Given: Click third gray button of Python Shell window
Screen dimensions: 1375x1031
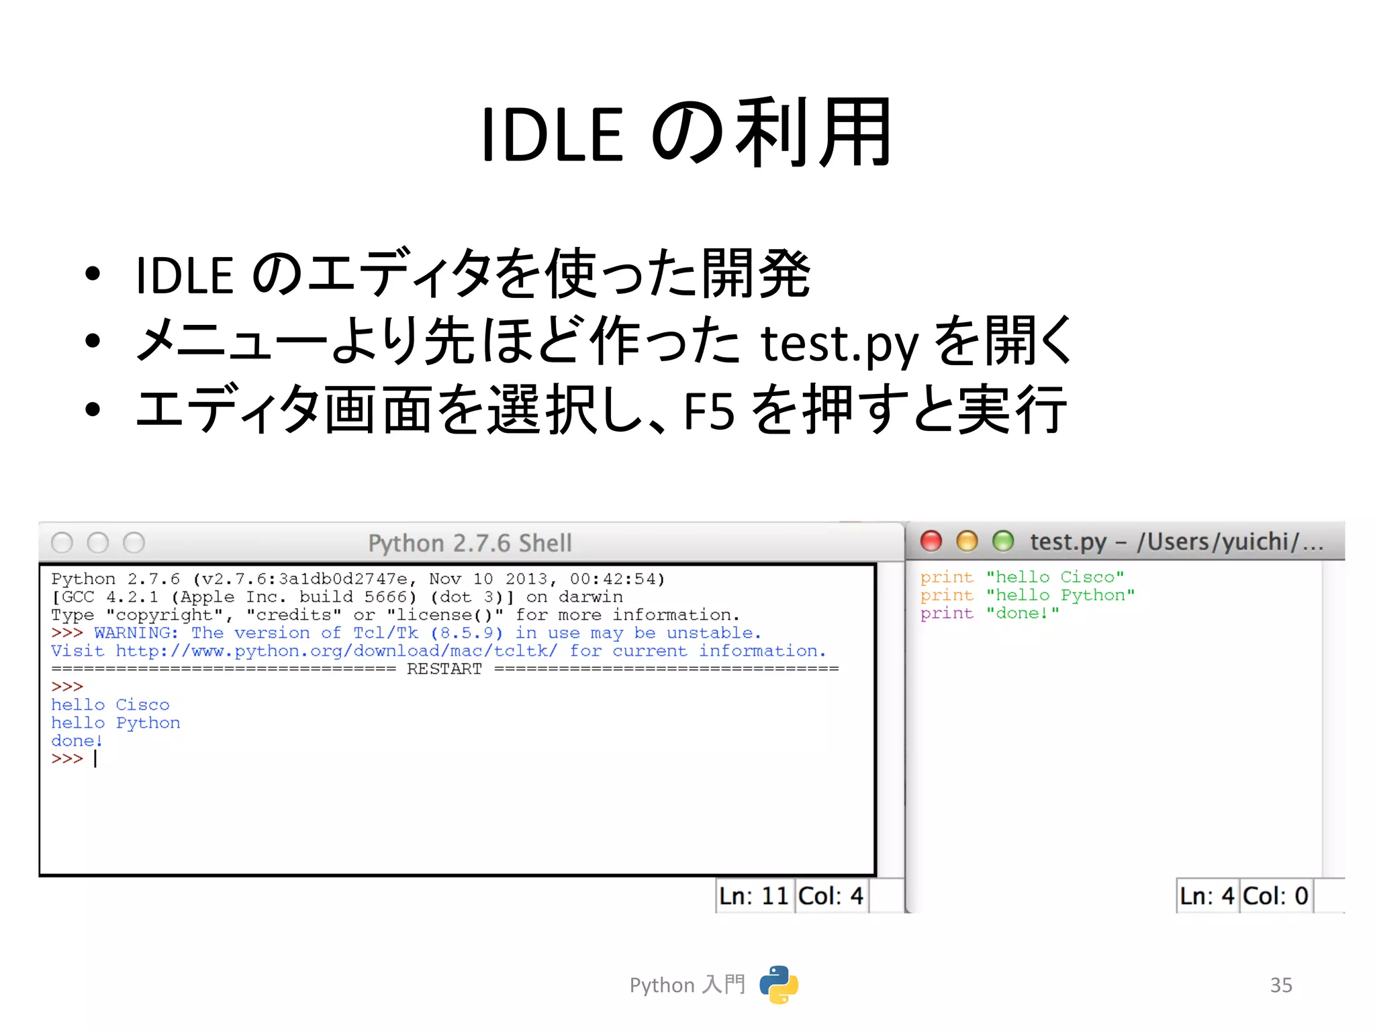Looking at the screenshot, I should [x=134, y=542].
